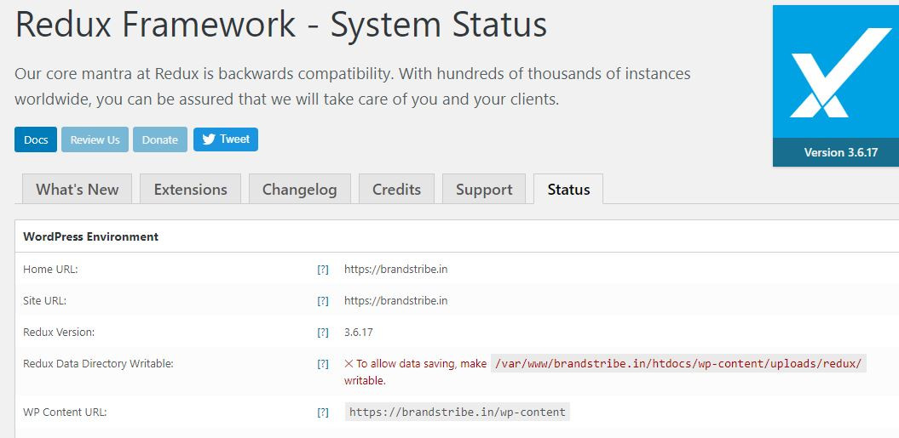
Task: Open help tooltip for WP Content URL
Action: 323,412
